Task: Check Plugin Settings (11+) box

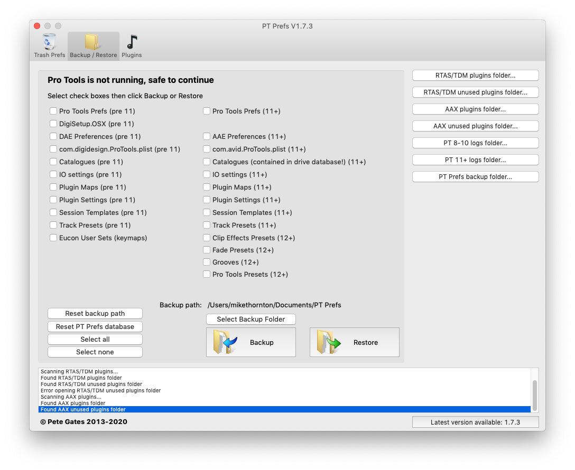Action: tap(207, 200)
